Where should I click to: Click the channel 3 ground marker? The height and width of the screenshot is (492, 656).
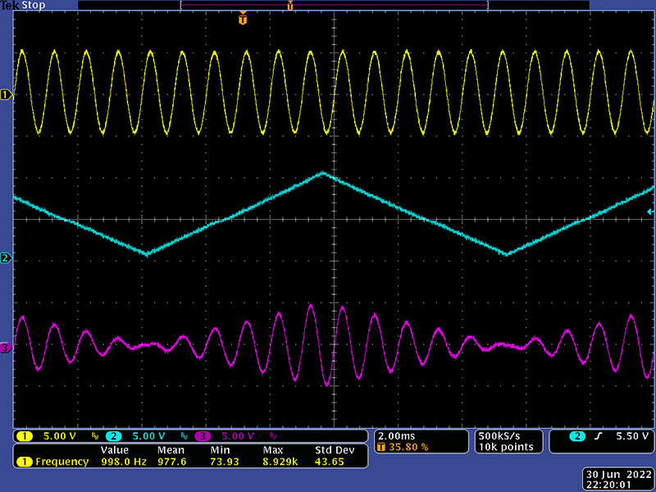[7, 348]
